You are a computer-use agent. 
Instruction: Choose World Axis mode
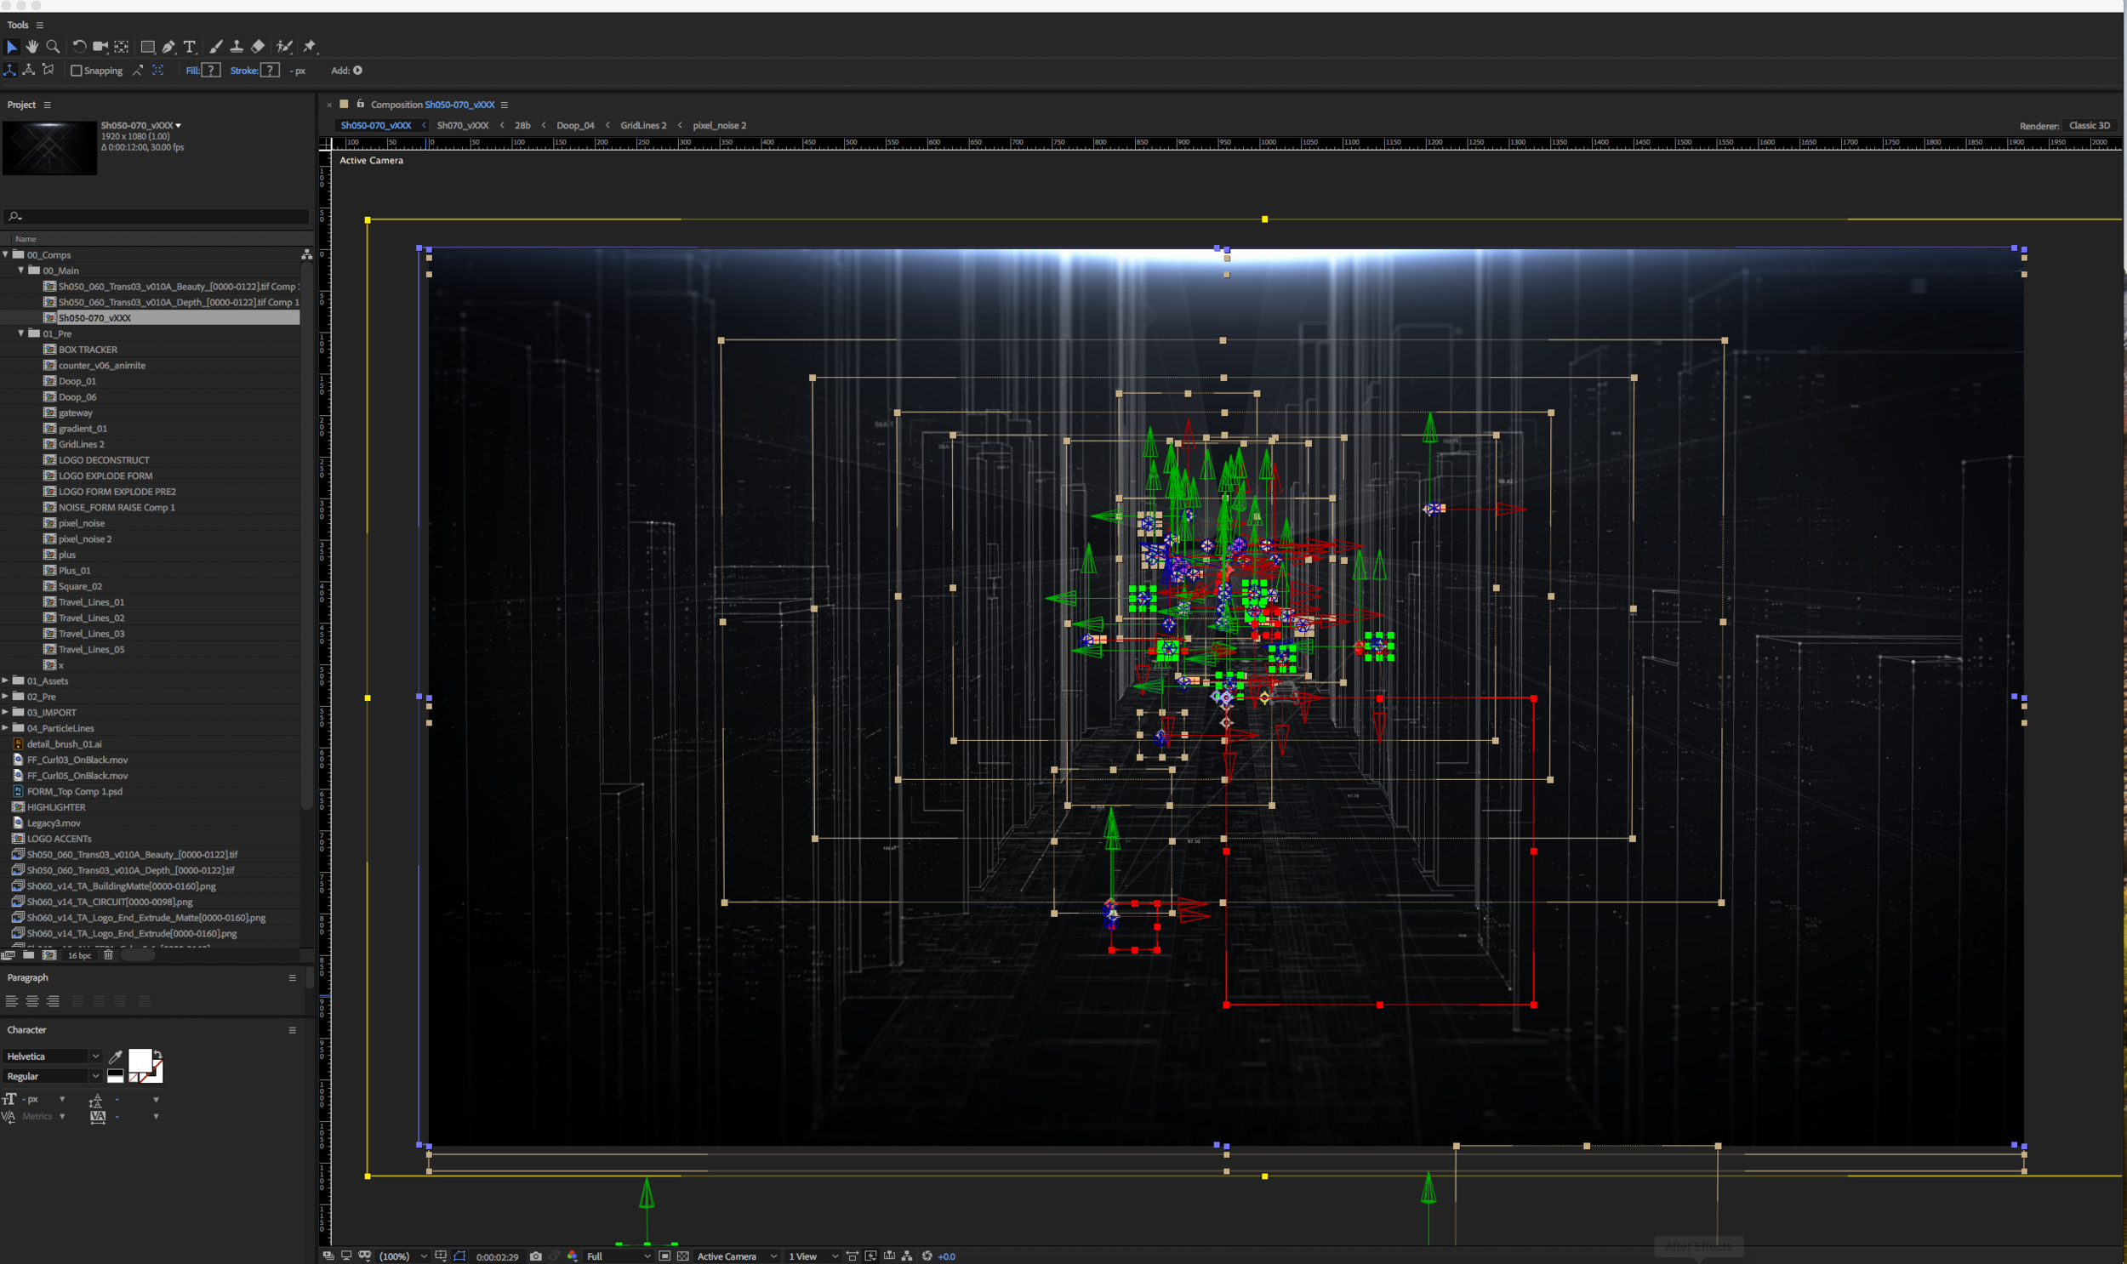coord(29,70)
